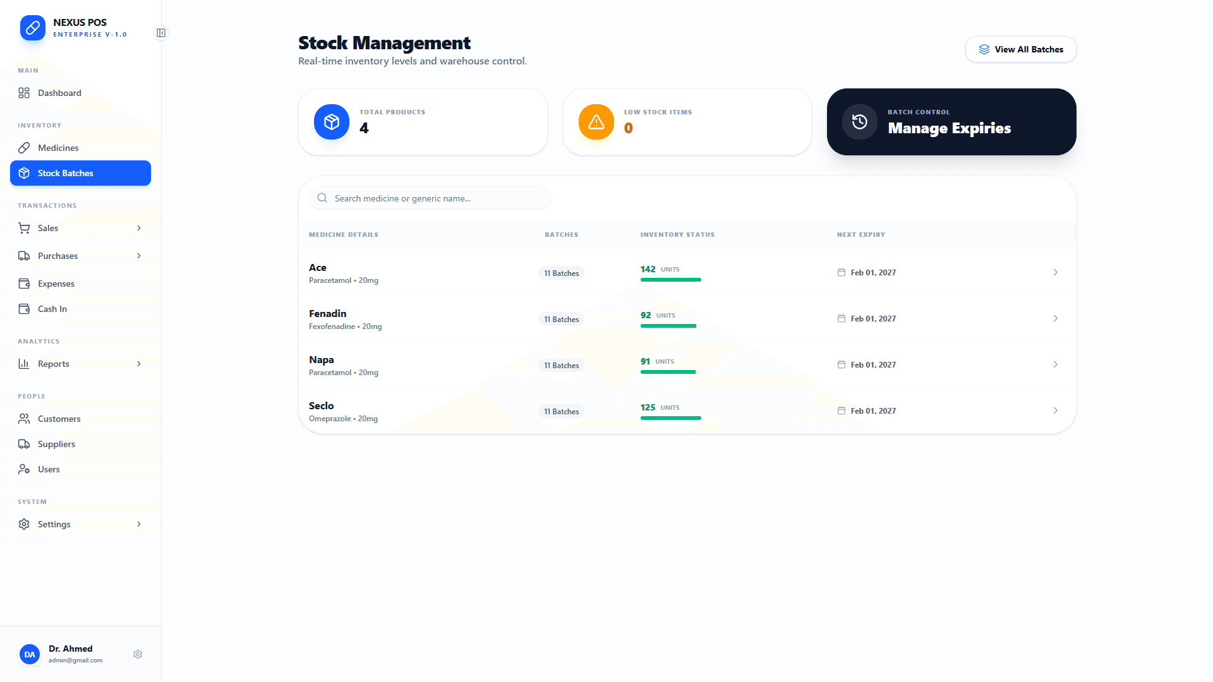Image resolution: width=1213 pixels, height=682 pixels.
Task: Open Dashboard via its grid icon
Action: coord(24,93)
